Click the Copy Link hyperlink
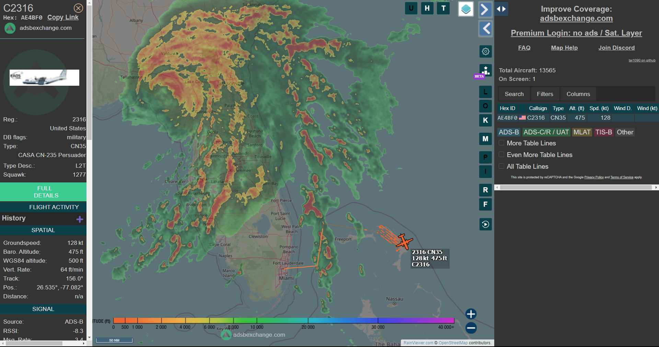This screenshot has width=659, height=347. 63,17
